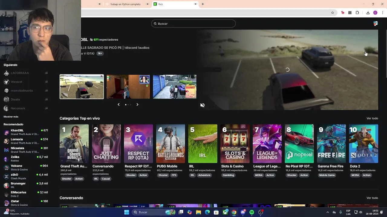This screenshot has height=217, width=387.
Task: Select the first carousel thumbnail with beach cars
Action: pyautogui.click(x=82, y=87)
